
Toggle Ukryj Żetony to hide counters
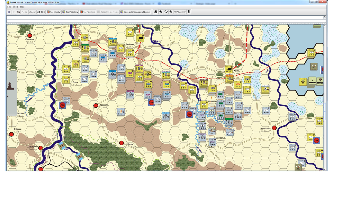180,12
